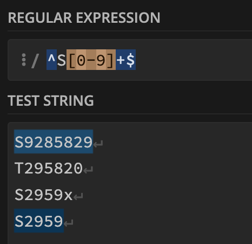Image resolution: width=252 pixels, height=244 pixels.
Task: Click the highlighted match S2959
Action: click(39, 221)
